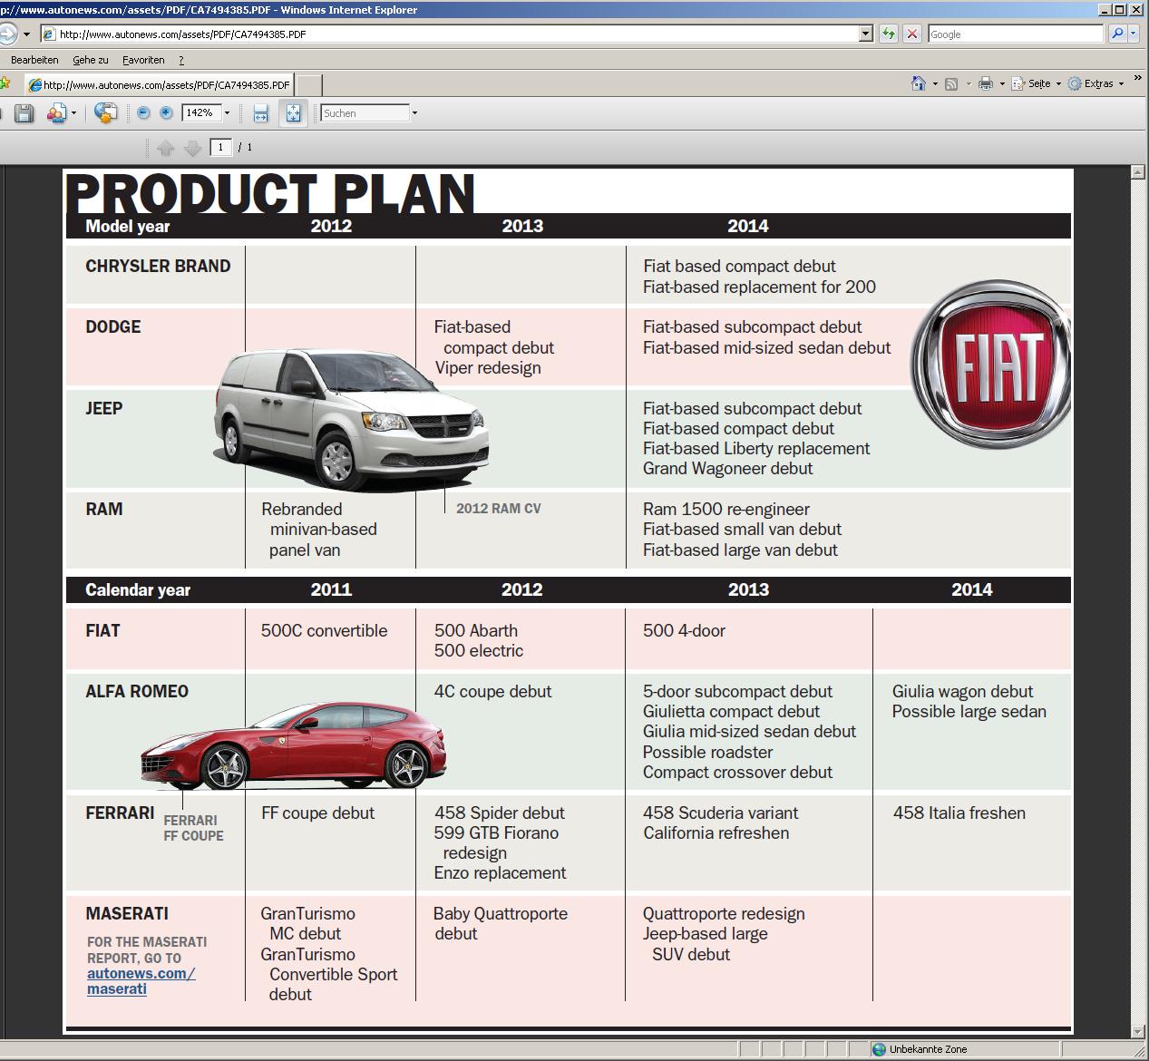Click the Google search box
The width and height of the screenshot is (1149, 1061).
pos(1015,34)
